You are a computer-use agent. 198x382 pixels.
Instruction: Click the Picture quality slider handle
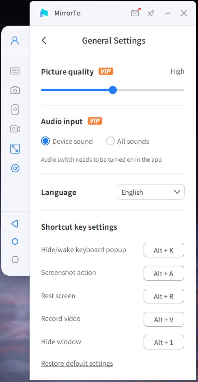112,90
